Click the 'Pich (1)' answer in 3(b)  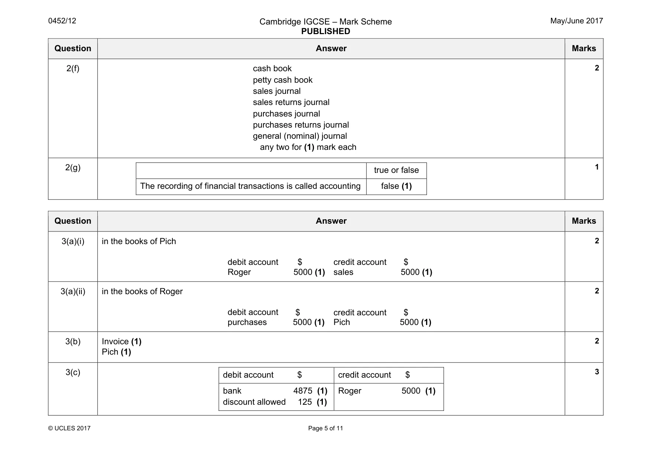tap(116, 352)
